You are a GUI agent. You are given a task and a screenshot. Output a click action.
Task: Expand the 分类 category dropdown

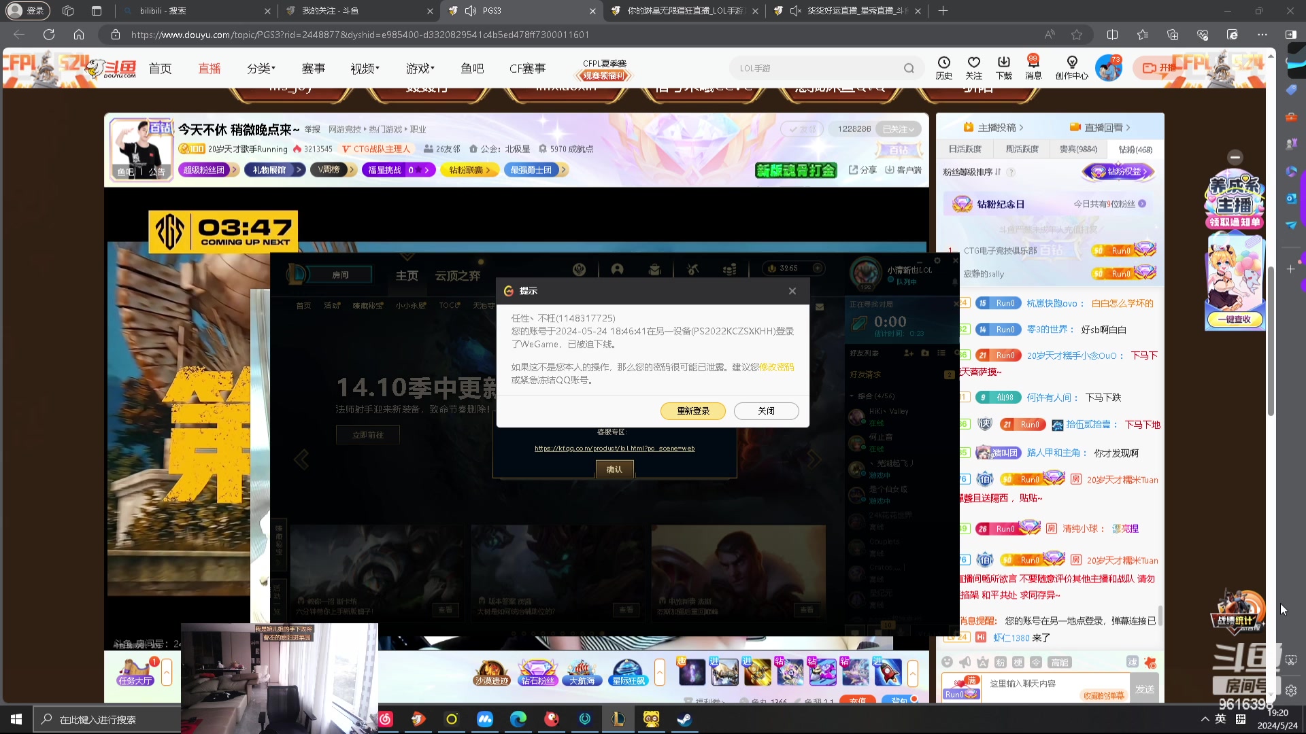tap(261, 69)
